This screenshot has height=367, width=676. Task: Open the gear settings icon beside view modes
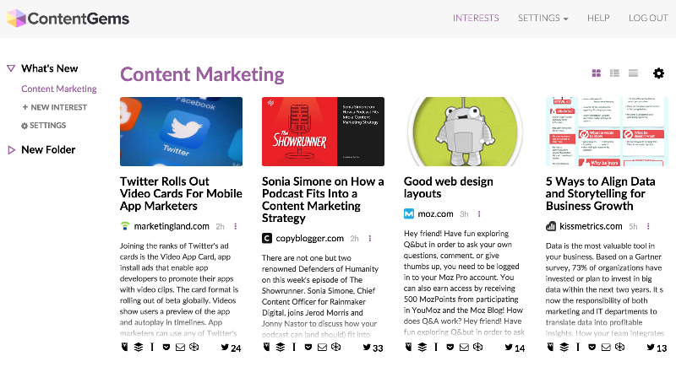tap(658, 73)
